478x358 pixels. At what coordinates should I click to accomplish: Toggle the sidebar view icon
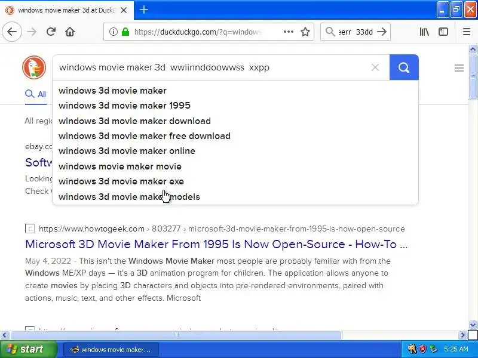click(x=443, y=32)
